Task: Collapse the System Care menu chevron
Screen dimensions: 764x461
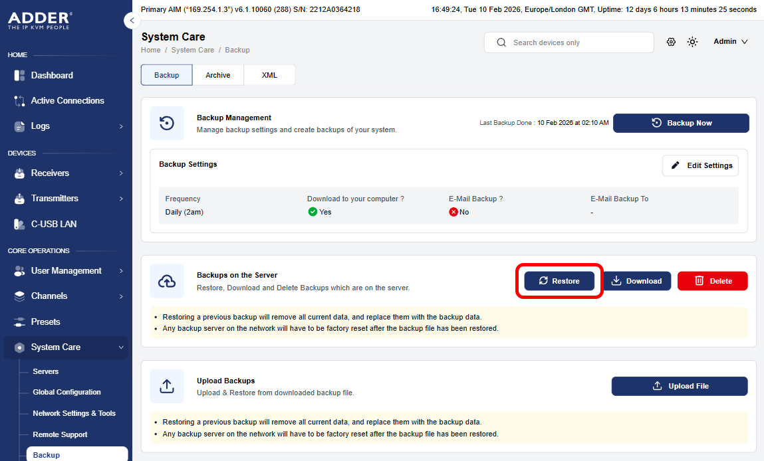Action: 121,347
